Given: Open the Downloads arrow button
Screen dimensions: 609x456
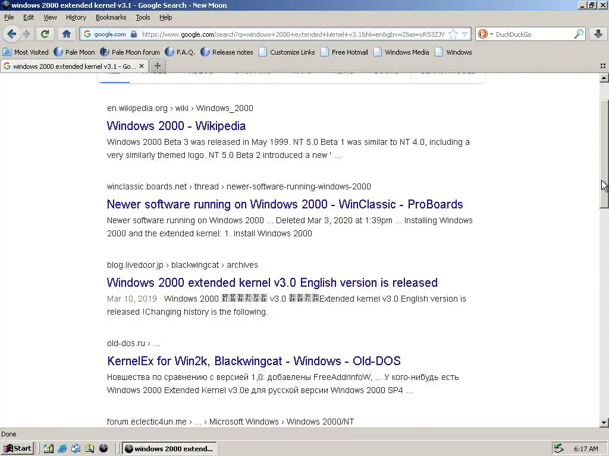Looking at the screenshot, I should [598, 34].
